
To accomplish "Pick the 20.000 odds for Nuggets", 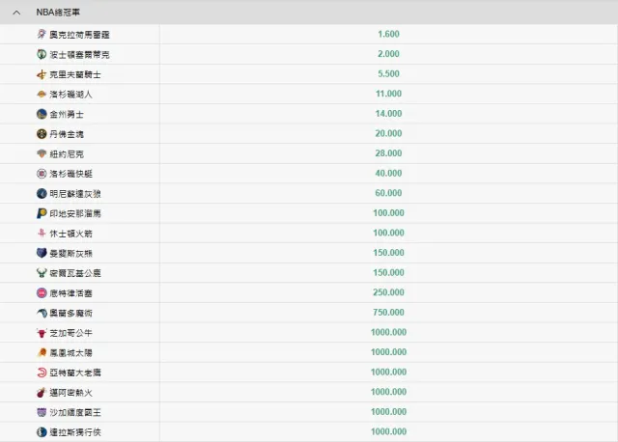I will (x=388, y=133).
